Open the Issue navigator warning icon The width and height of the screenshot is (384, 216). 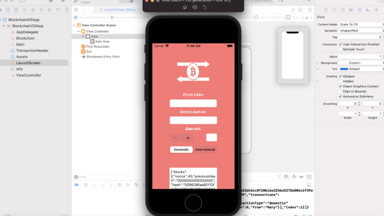point(33,10)
